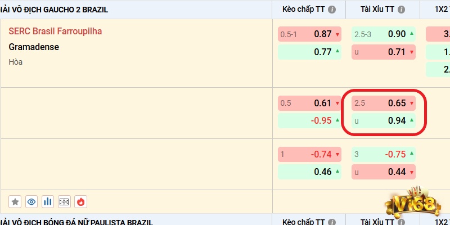Viewport: 450px width, 225px height.
Task: Open SERC Brasil Farroupilha team link
Action: coord(55,31)
